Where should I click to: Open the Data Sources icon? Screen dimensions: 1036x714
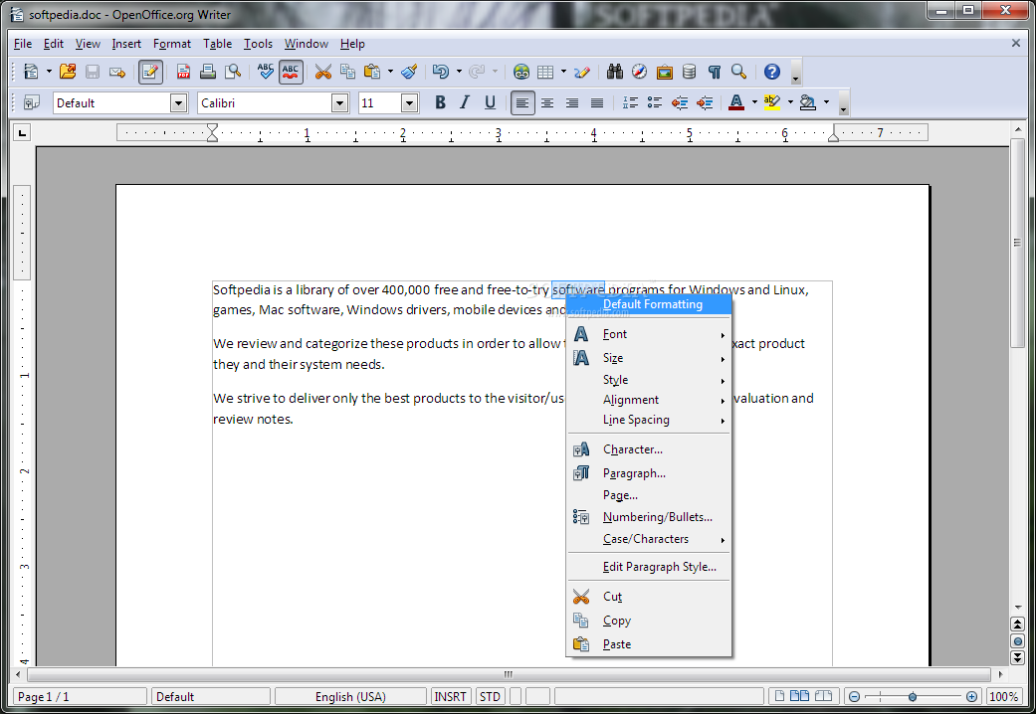[x=689, y=72]
